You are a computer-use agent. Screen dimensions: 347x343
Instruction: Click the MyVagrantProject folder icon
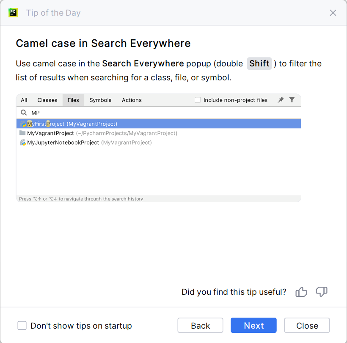point(23,133)
